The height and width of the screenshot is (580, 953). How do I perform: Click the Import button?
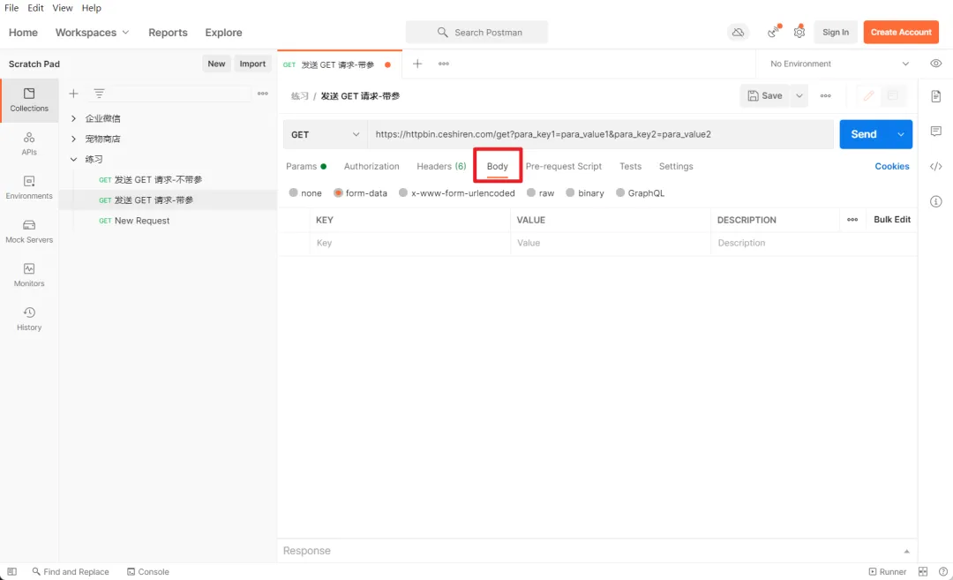click(252, 64)
